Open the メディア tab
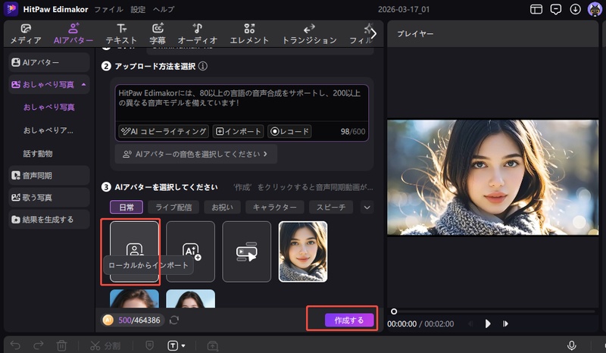The image size is (606, 353). tap(26, 33)
